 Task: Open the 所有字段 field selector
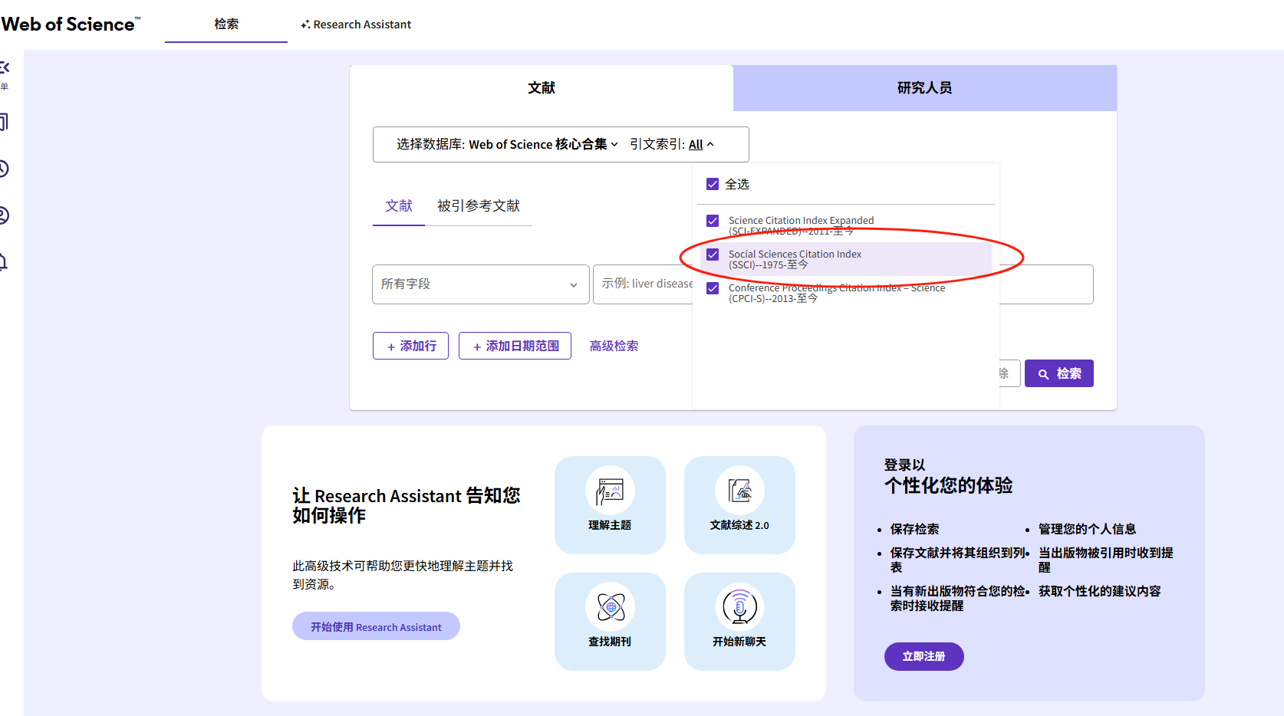[x=480, y=284]
